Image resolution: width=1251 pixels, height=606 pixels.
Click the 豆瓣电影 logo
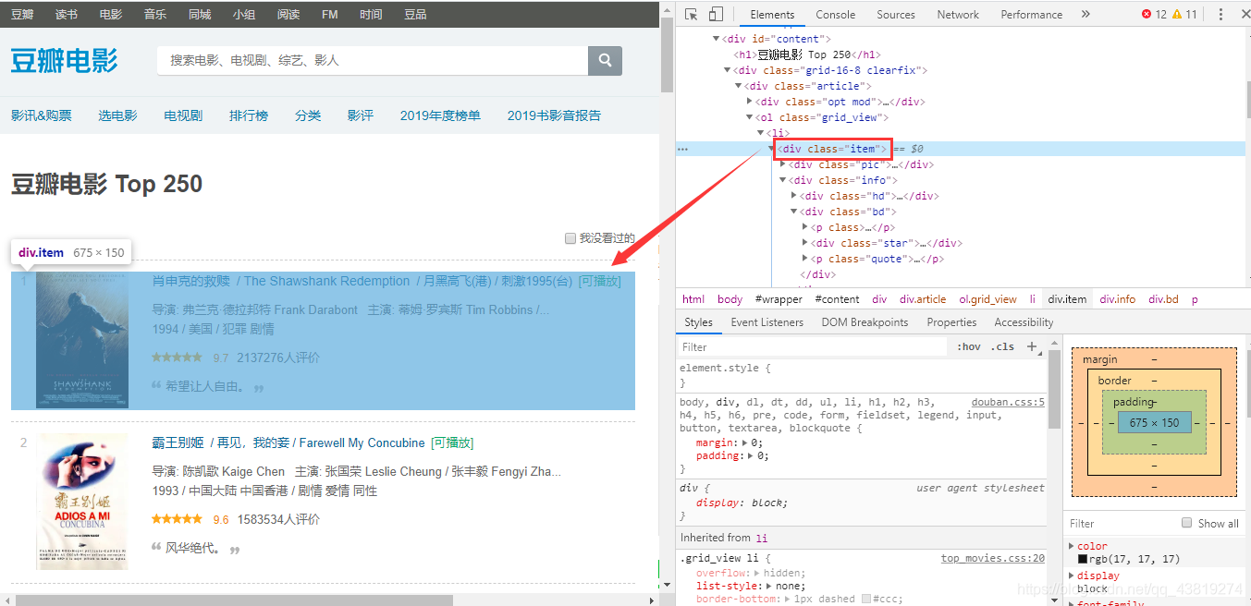(65, 61)
